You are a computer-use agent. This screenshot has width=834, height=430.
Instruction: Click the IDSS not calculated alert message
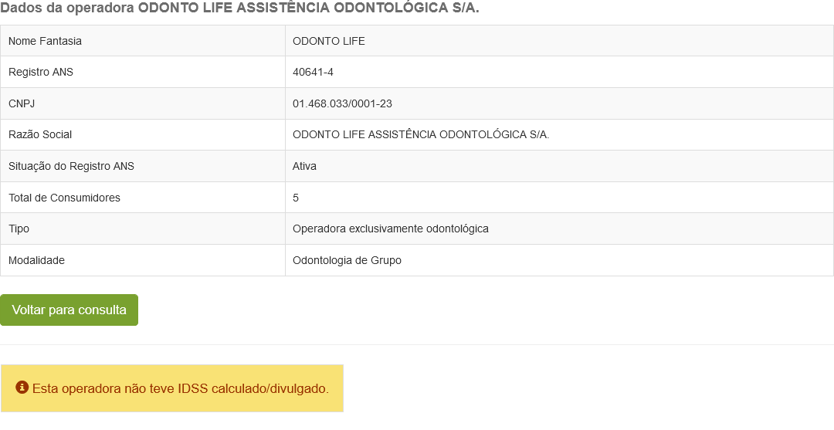point(181,388)
